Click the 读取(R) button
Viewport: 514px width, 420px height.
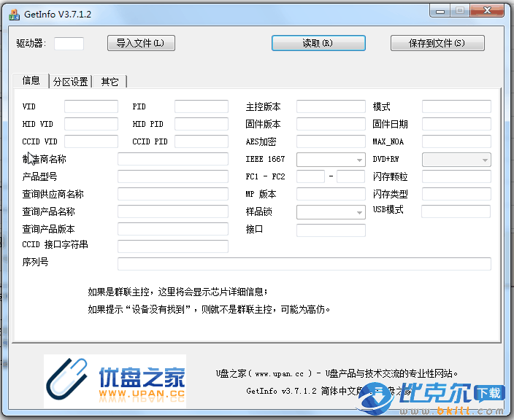coord(318,43)
